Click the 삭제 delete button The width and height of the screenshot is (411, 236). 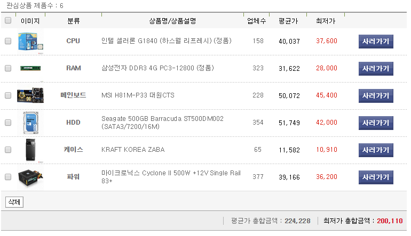(x=13, y=202)
